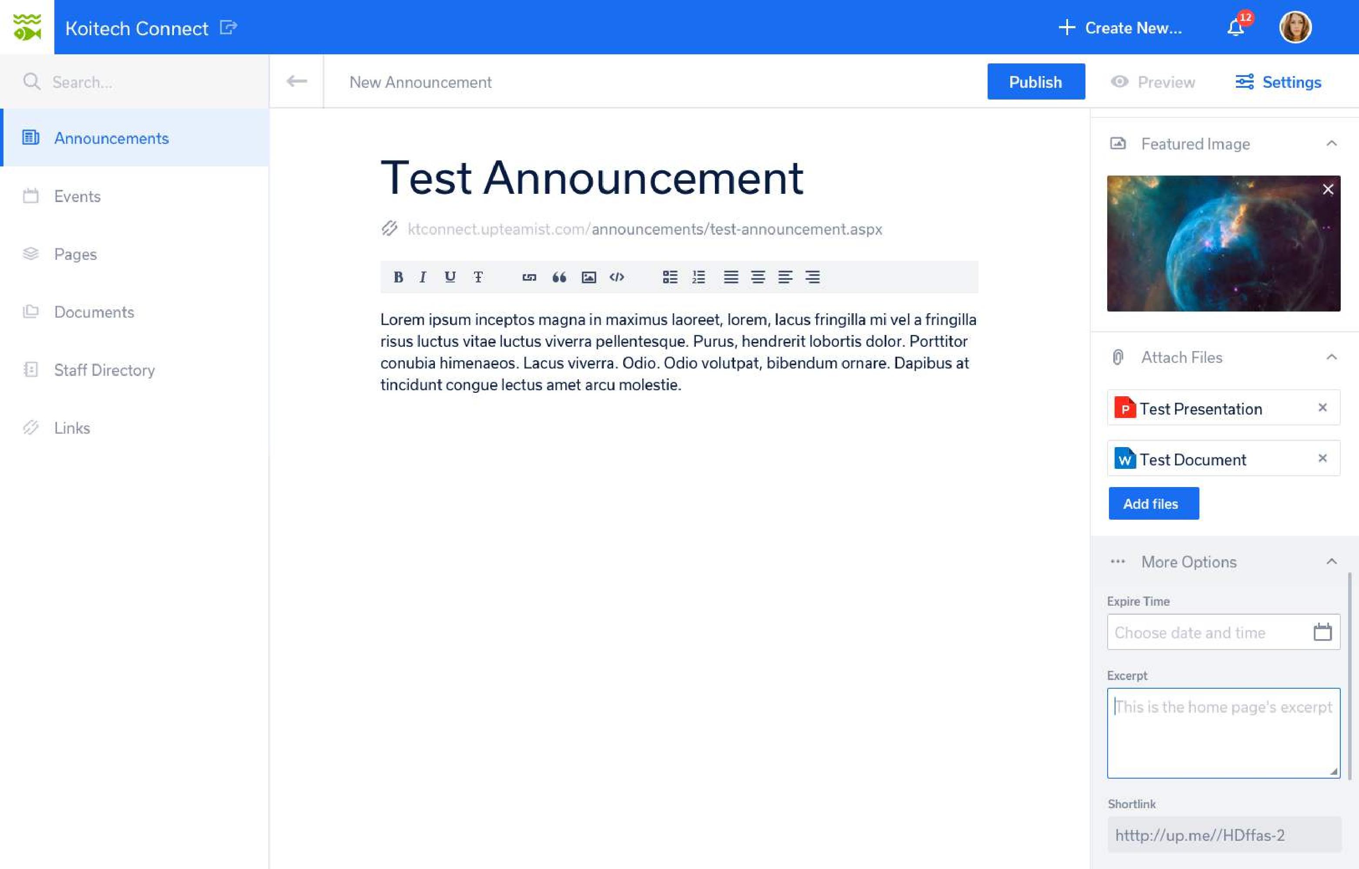The image size is (1359, 869).
Task: Open Events in the sidebar
Action: 77,196
